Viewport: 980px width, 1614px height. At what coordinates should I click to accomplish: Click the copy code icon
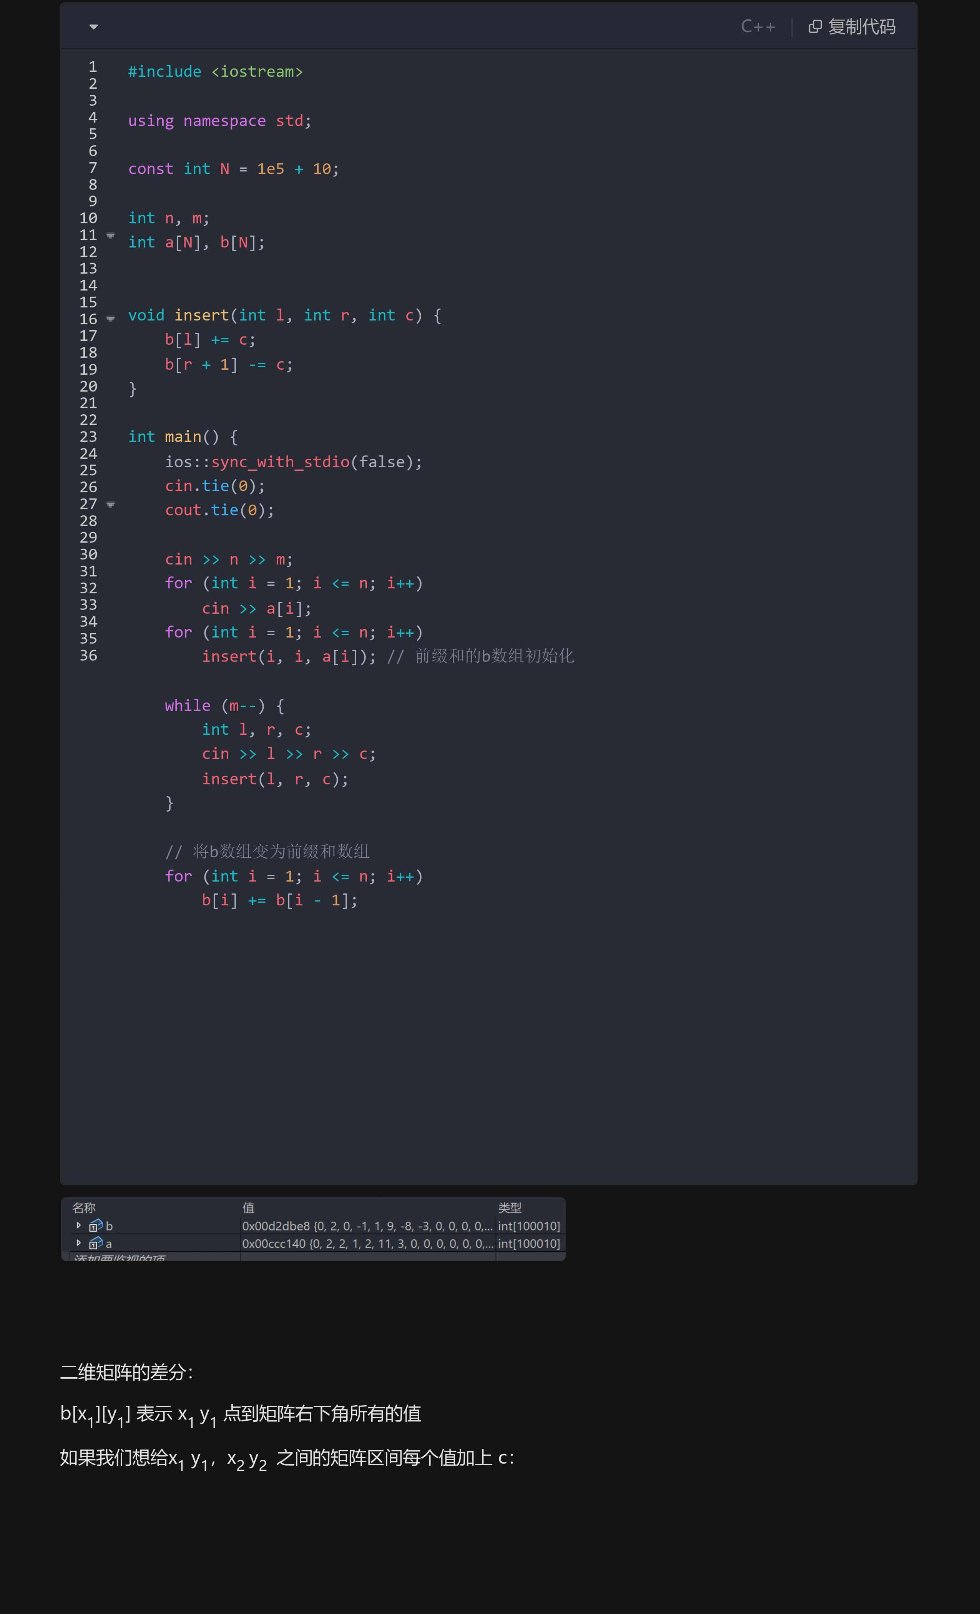pos(815,27)
